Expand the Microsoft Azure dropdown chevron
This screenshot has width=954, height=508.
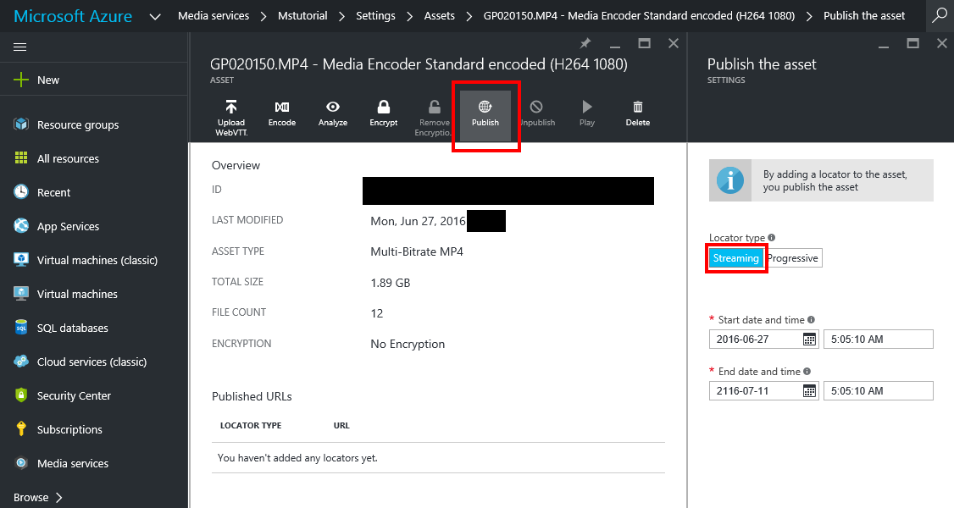pos(155,16)
